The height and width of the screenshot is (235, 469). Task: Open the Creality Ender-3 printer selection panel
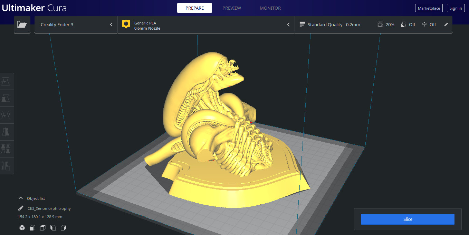tap(76, 24)
